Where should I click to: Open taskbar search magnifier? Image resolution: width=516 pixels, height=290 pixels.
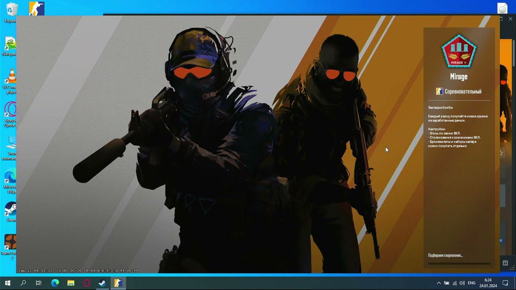pyautogui.click(x=23, y=283)
